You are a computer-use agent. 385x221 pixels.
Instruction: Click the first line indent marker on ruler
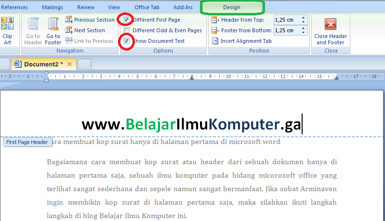46,74
